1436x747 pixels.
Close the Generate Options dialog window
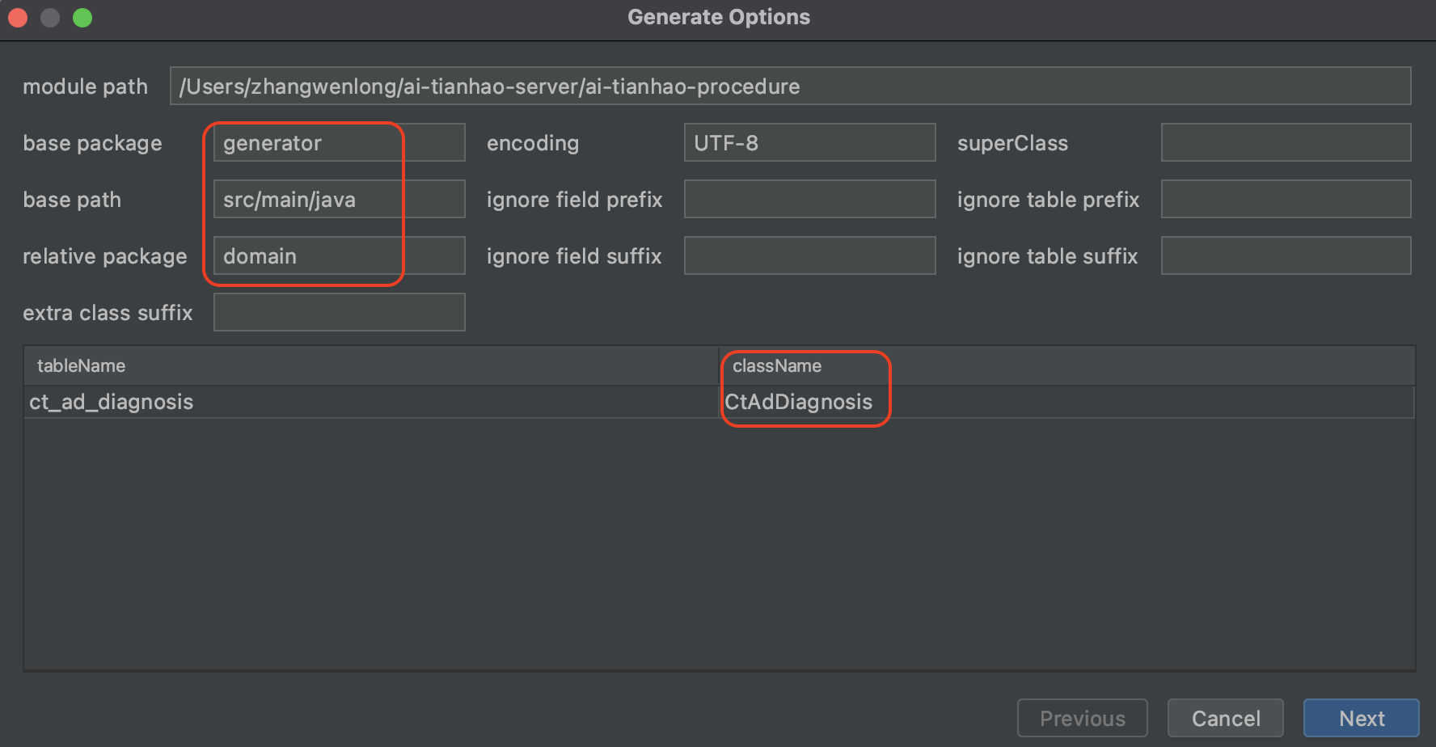[x=18, y=18]
